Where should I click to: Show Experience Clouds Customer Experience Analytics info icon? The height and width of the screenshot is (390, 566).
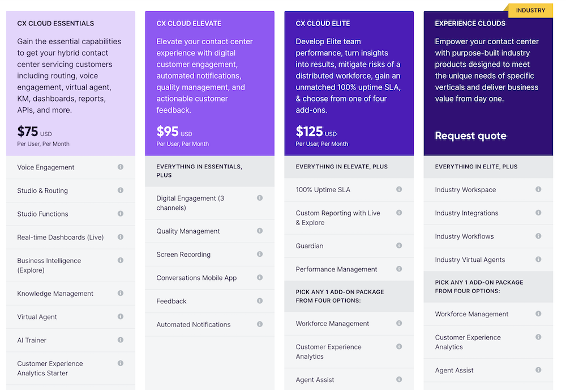[539, 337]
